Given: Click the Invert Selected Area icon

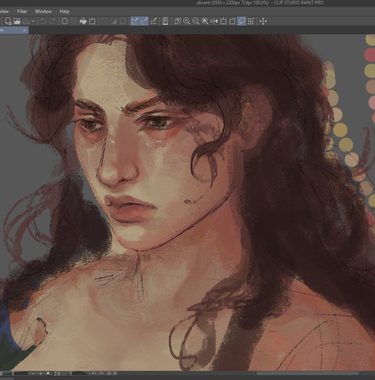Looking at the screenshot, I should tap(114, 21).
